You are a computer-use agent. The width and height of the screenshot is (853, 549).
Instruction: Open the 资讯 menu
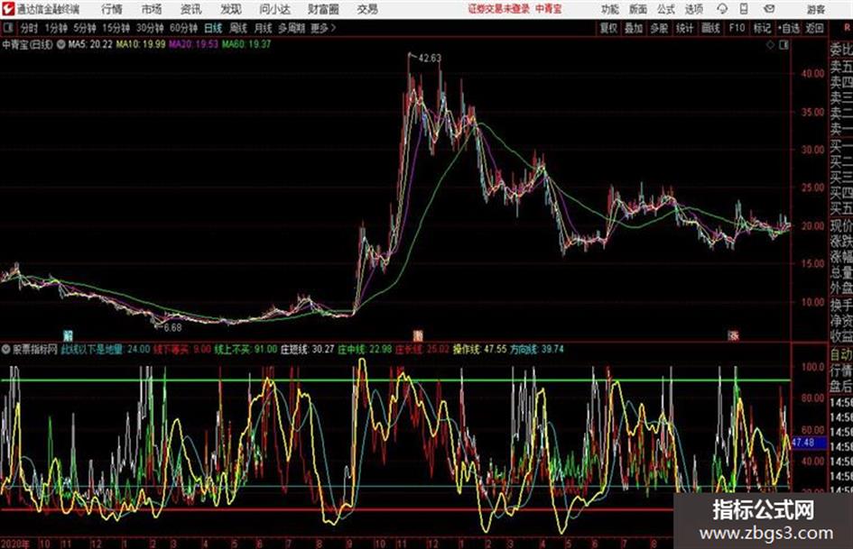(191, 9)
